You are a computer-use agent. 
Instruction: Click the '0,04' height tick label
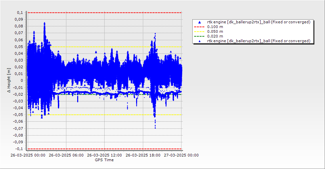[19, 54]
